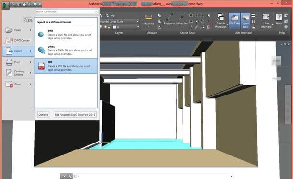Select the Center circle snap icon
Image resolution: width=293 pixels, height=179 pixels.
(x=191, y=15)
